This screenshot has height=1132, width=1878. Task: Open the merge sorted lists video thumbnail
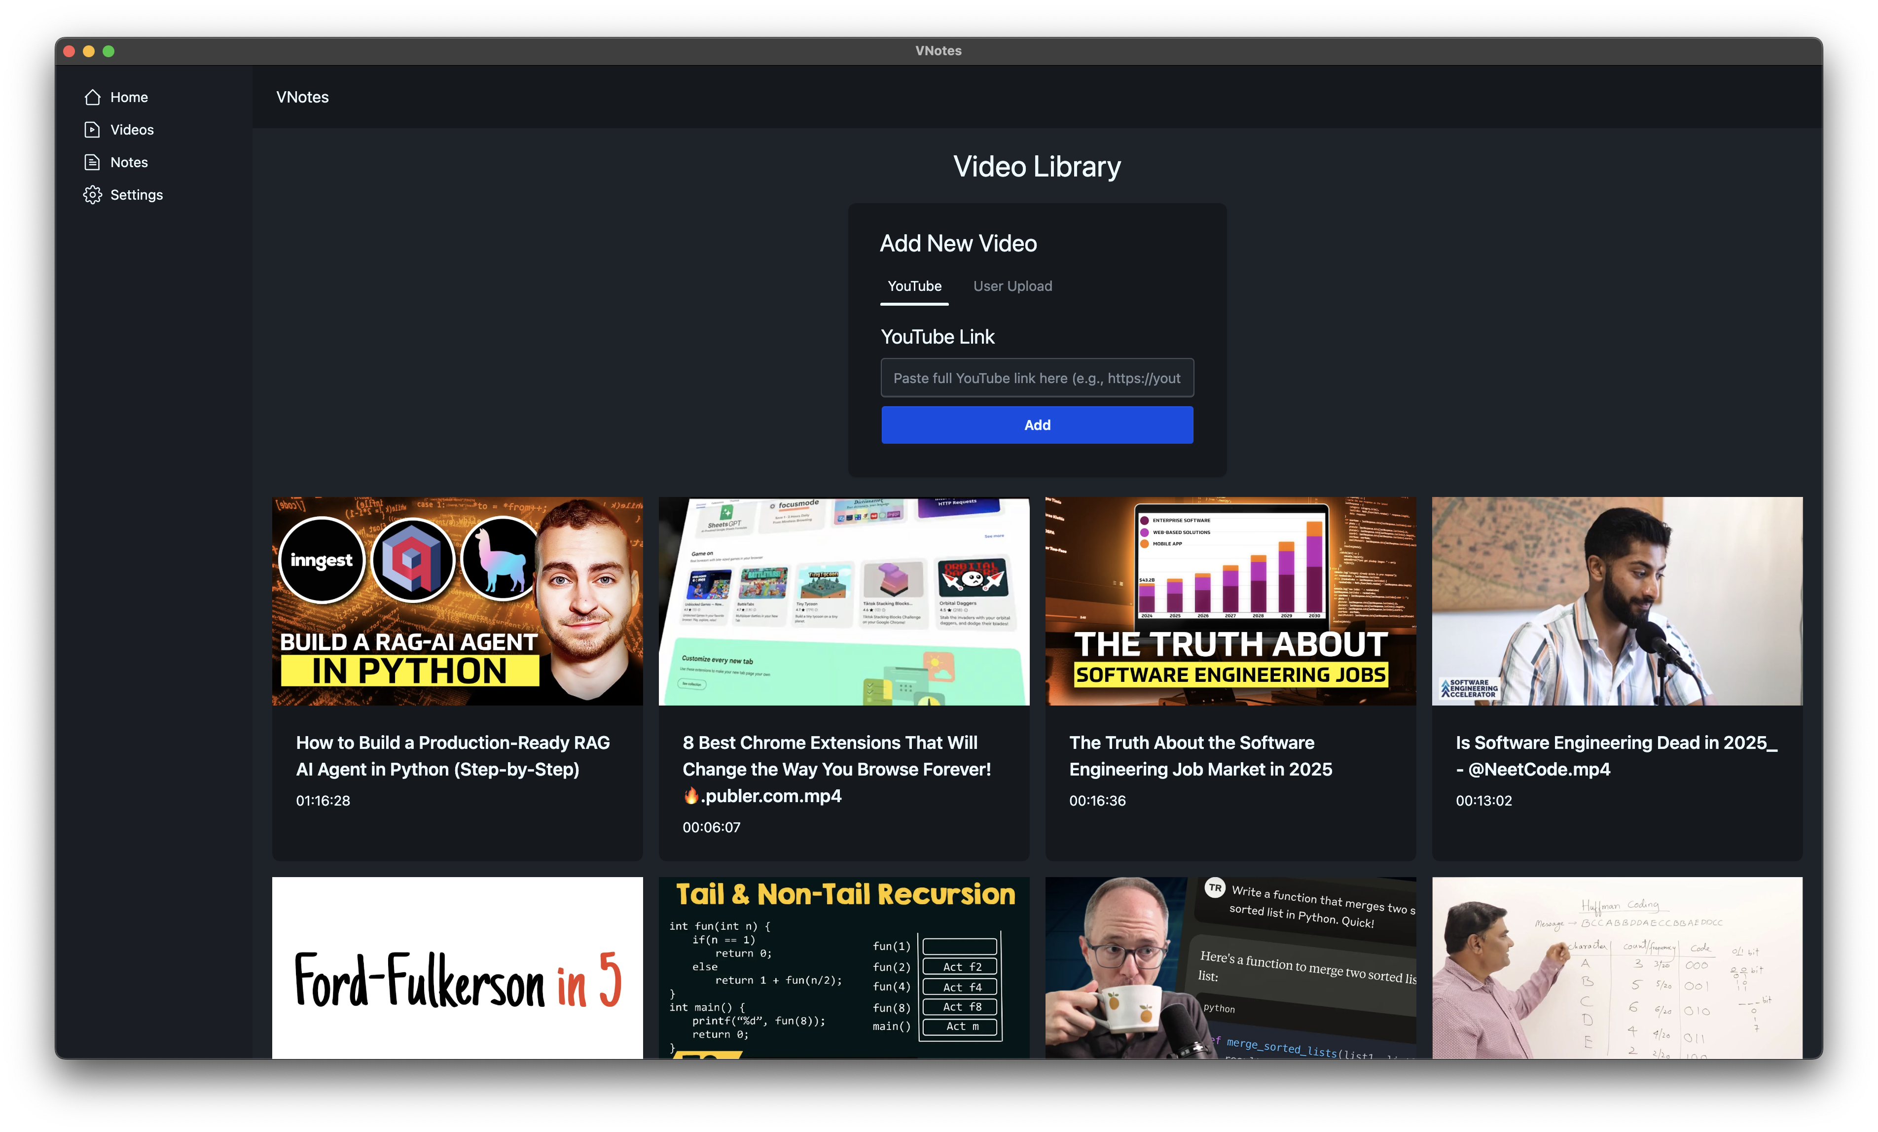click(1230, 967)
